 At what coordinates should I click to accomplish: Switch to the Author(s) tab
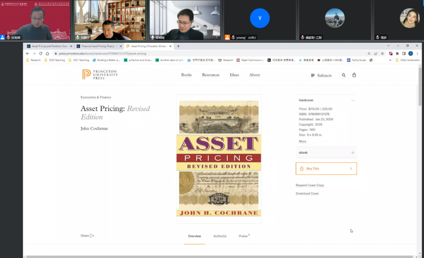tap(220, 236)
